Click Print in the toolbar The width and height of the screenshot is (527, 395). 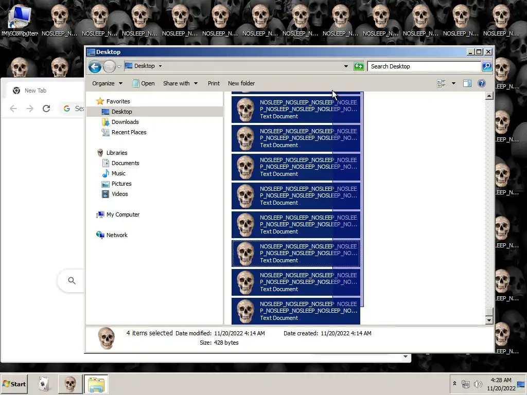click(x=214, y=83)
